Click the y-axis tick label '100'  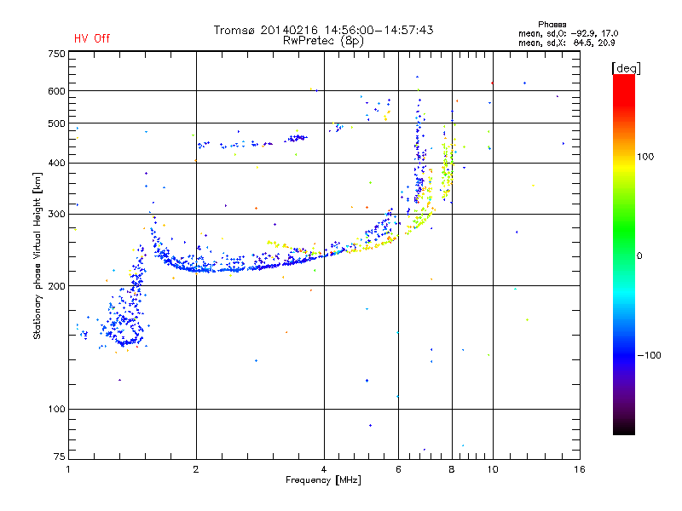[x=56, y=409]
